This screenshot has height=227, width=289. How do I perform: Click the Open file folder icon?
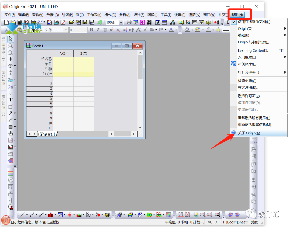coord(71,22)
